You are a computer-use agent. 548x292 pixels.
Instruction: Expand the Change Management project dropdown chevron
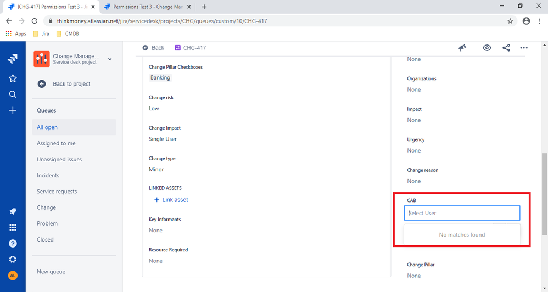110,59
